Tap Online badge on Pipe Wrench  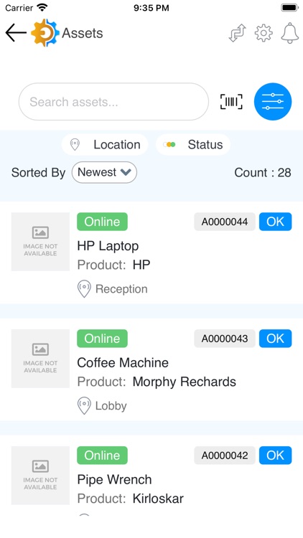102,456
